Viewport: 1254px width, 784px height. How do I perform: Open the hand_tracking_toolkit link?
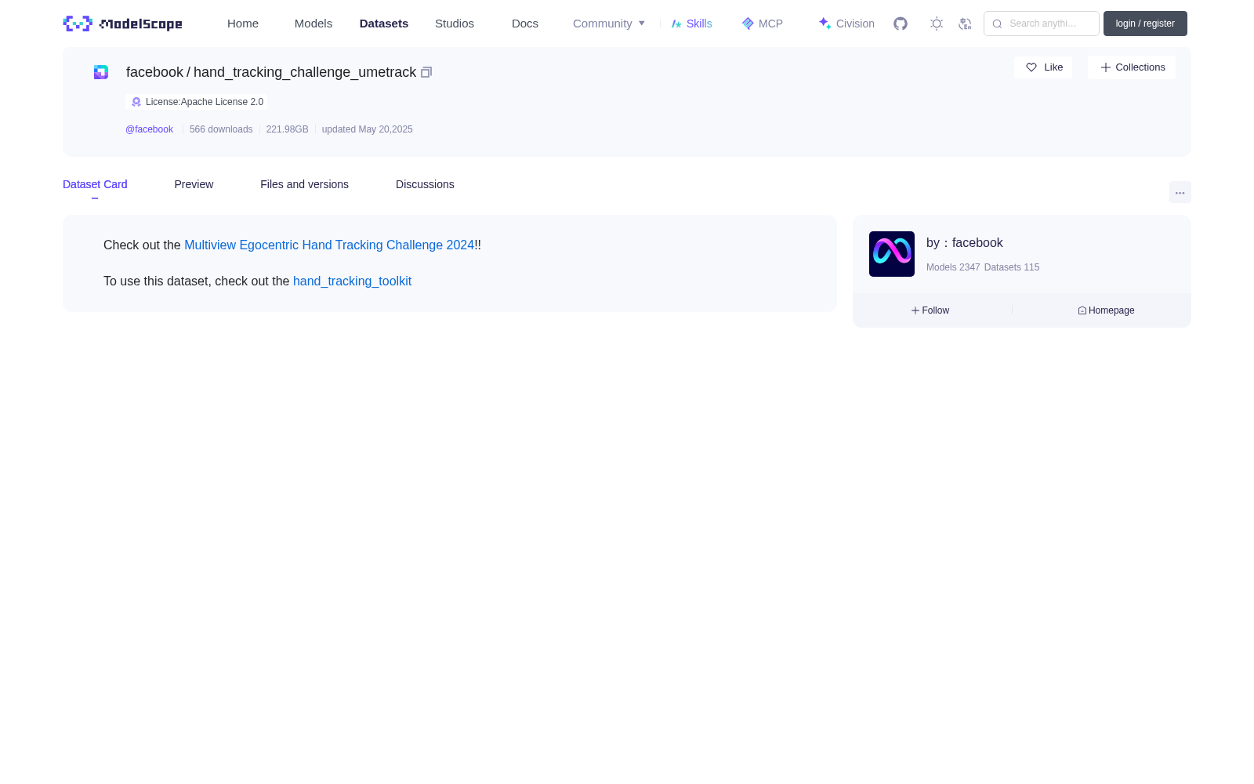click(x=352, y=281)
